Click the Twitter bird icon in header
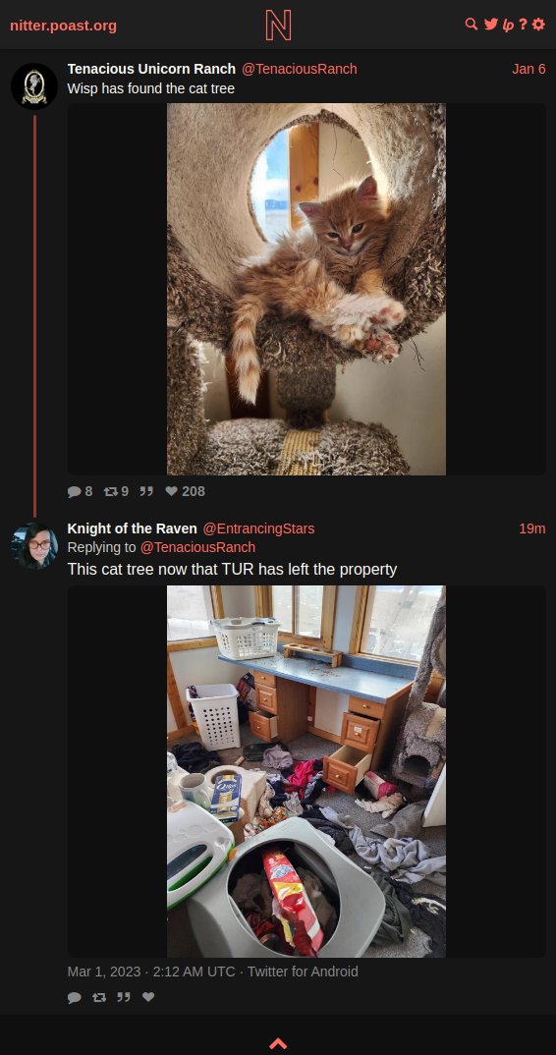The height and width of the screenshot is (1055, 556). [491, 25]
